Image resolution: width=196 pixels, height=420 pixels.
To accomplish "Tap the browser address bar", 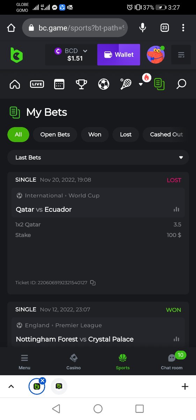I will 75,28.
